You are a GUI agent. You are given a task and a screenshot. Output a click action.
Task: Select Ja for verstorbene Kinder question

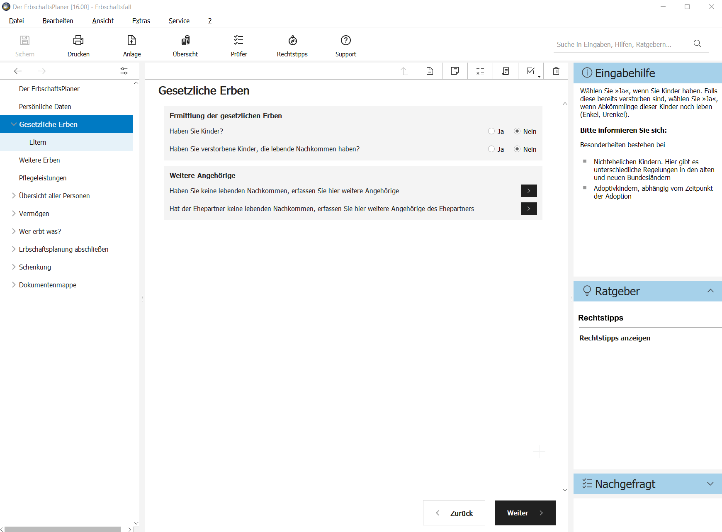click(x=491, y=149)
